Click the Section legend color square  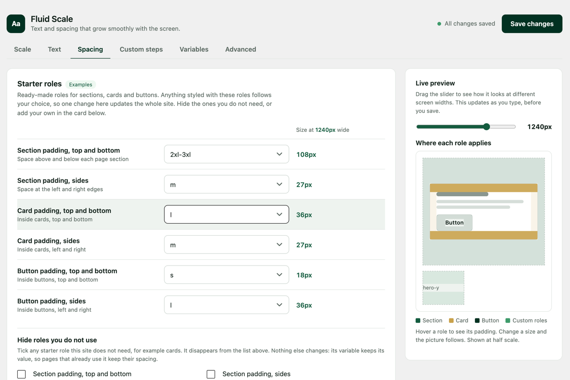pyautogui.click(x=418, y=321)
